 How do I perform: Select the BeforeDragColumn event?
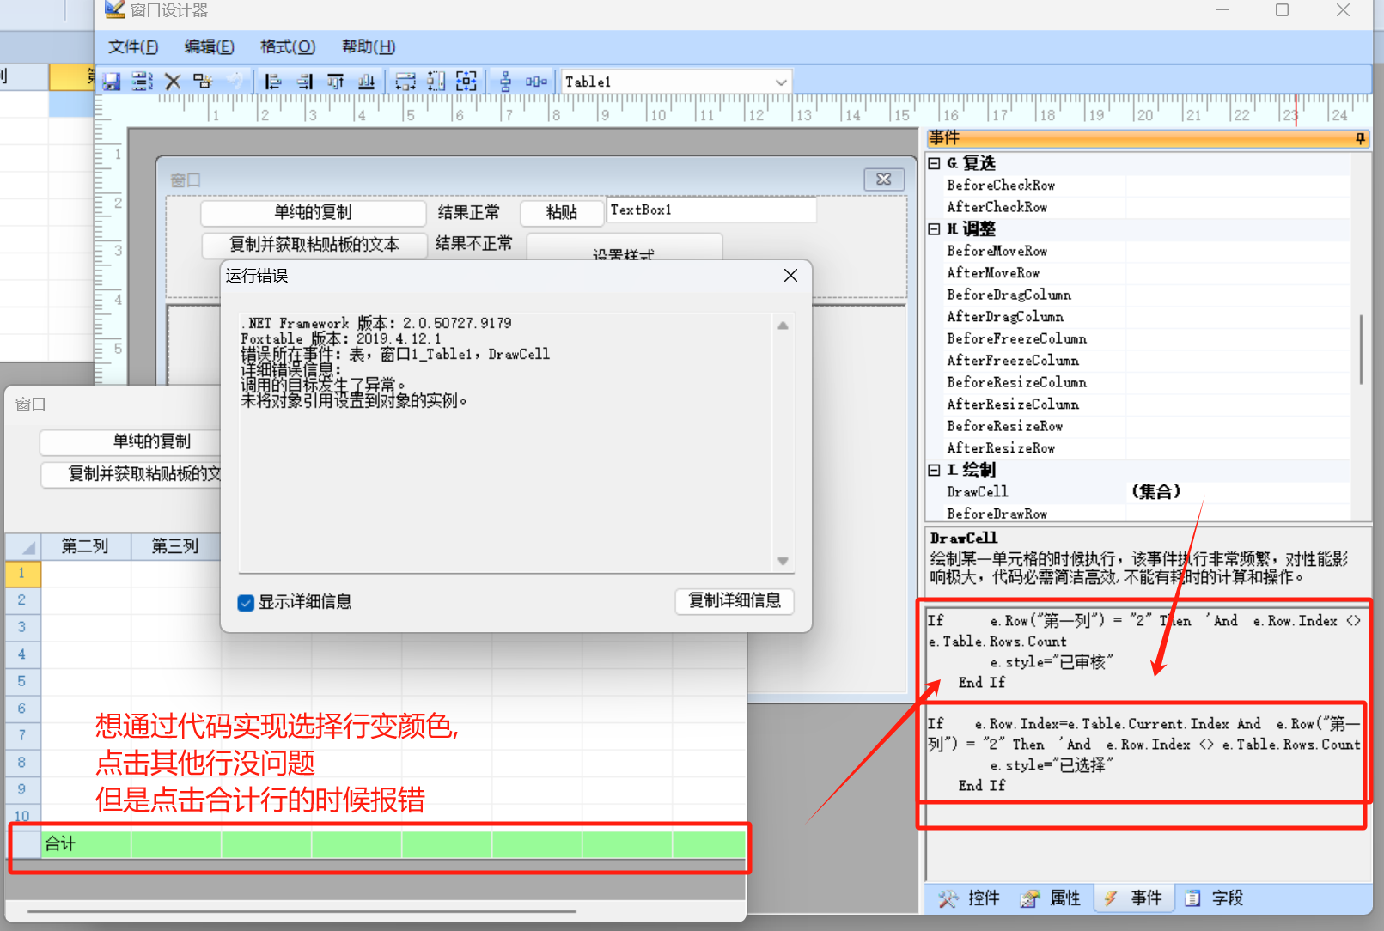pyautogui.click(x=1009, y=295)
